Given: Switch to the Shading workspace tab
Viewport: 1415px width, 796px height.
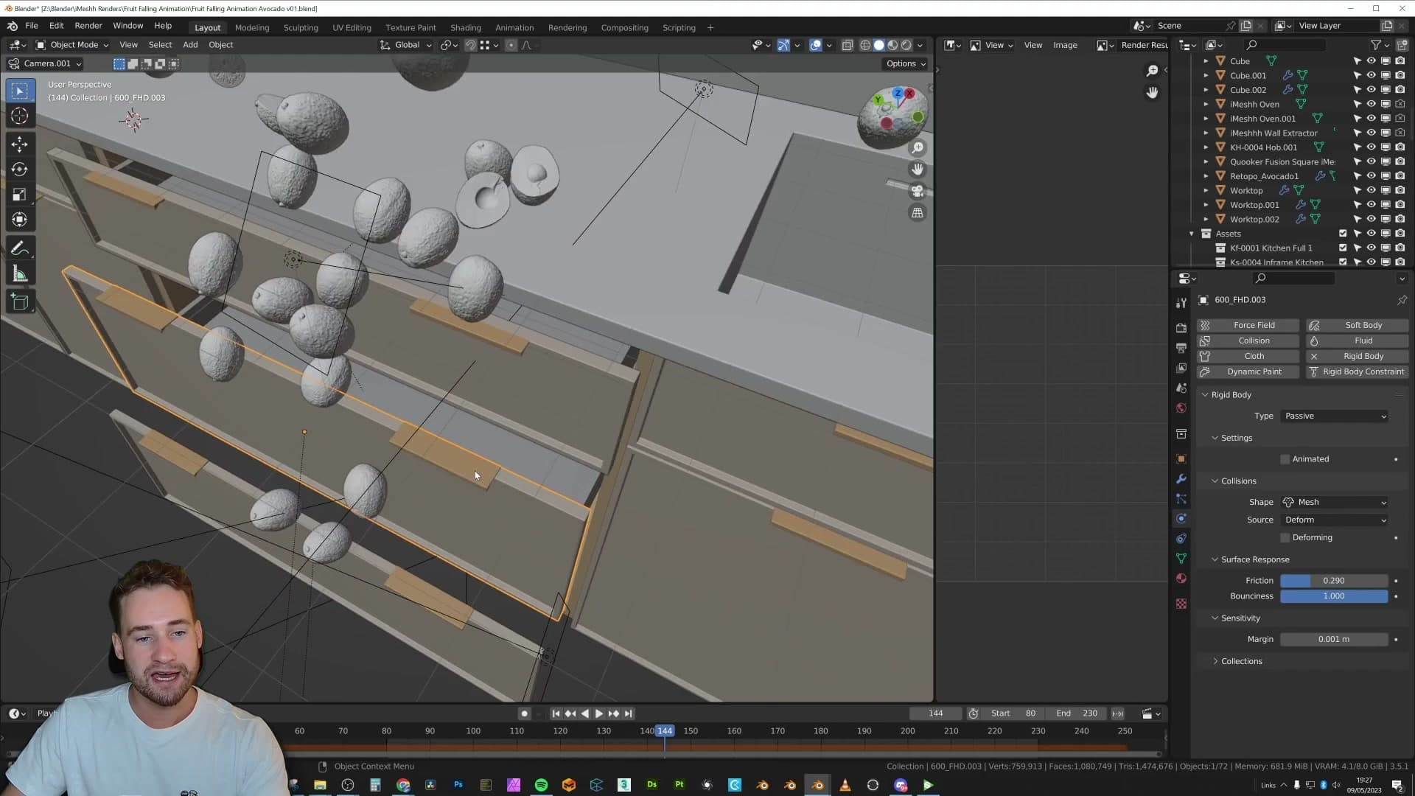Looking at the screenshot, I should click(x=466, y=28).
